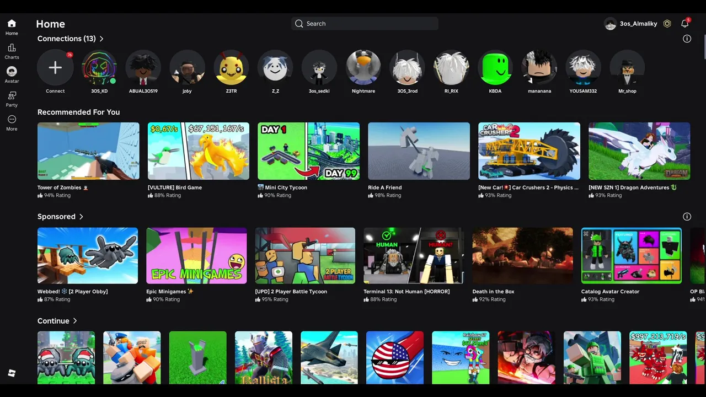Screen dimensions: 706x397
Task: Expand the Continue section chevron
Action: click(75, 321)
